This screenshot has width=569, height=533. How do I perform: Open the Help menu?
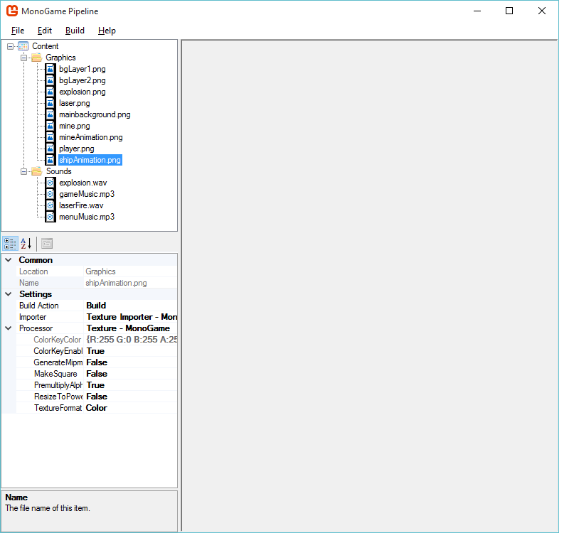(107, 31)
